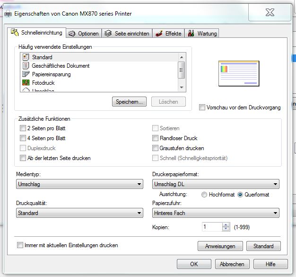Click the Fotodruck photo icon

tap(26, 83)
